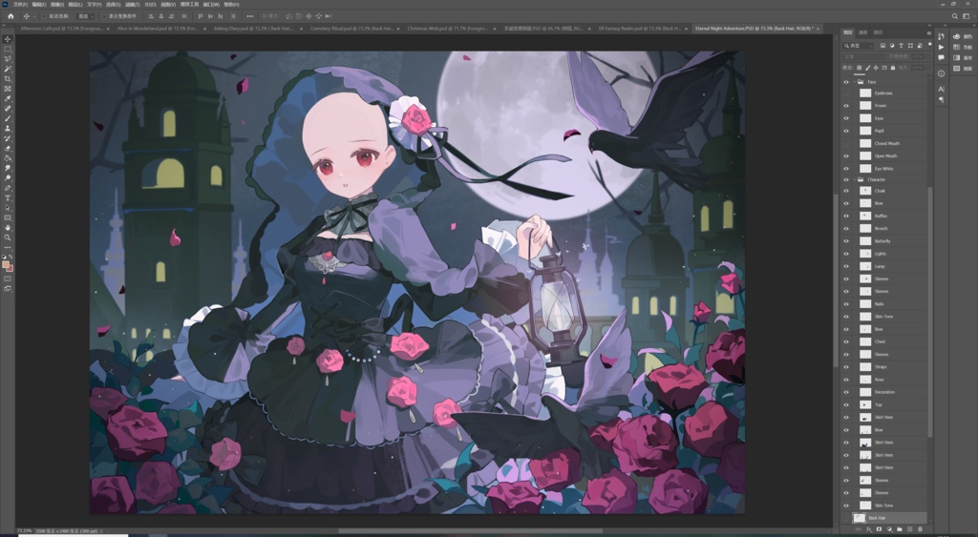Click the foreground color swatch
Screen dimensions: 978x537
point(6,265)
